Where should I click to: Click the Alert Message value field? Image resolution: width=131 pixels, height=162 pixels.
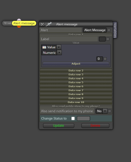95,30
